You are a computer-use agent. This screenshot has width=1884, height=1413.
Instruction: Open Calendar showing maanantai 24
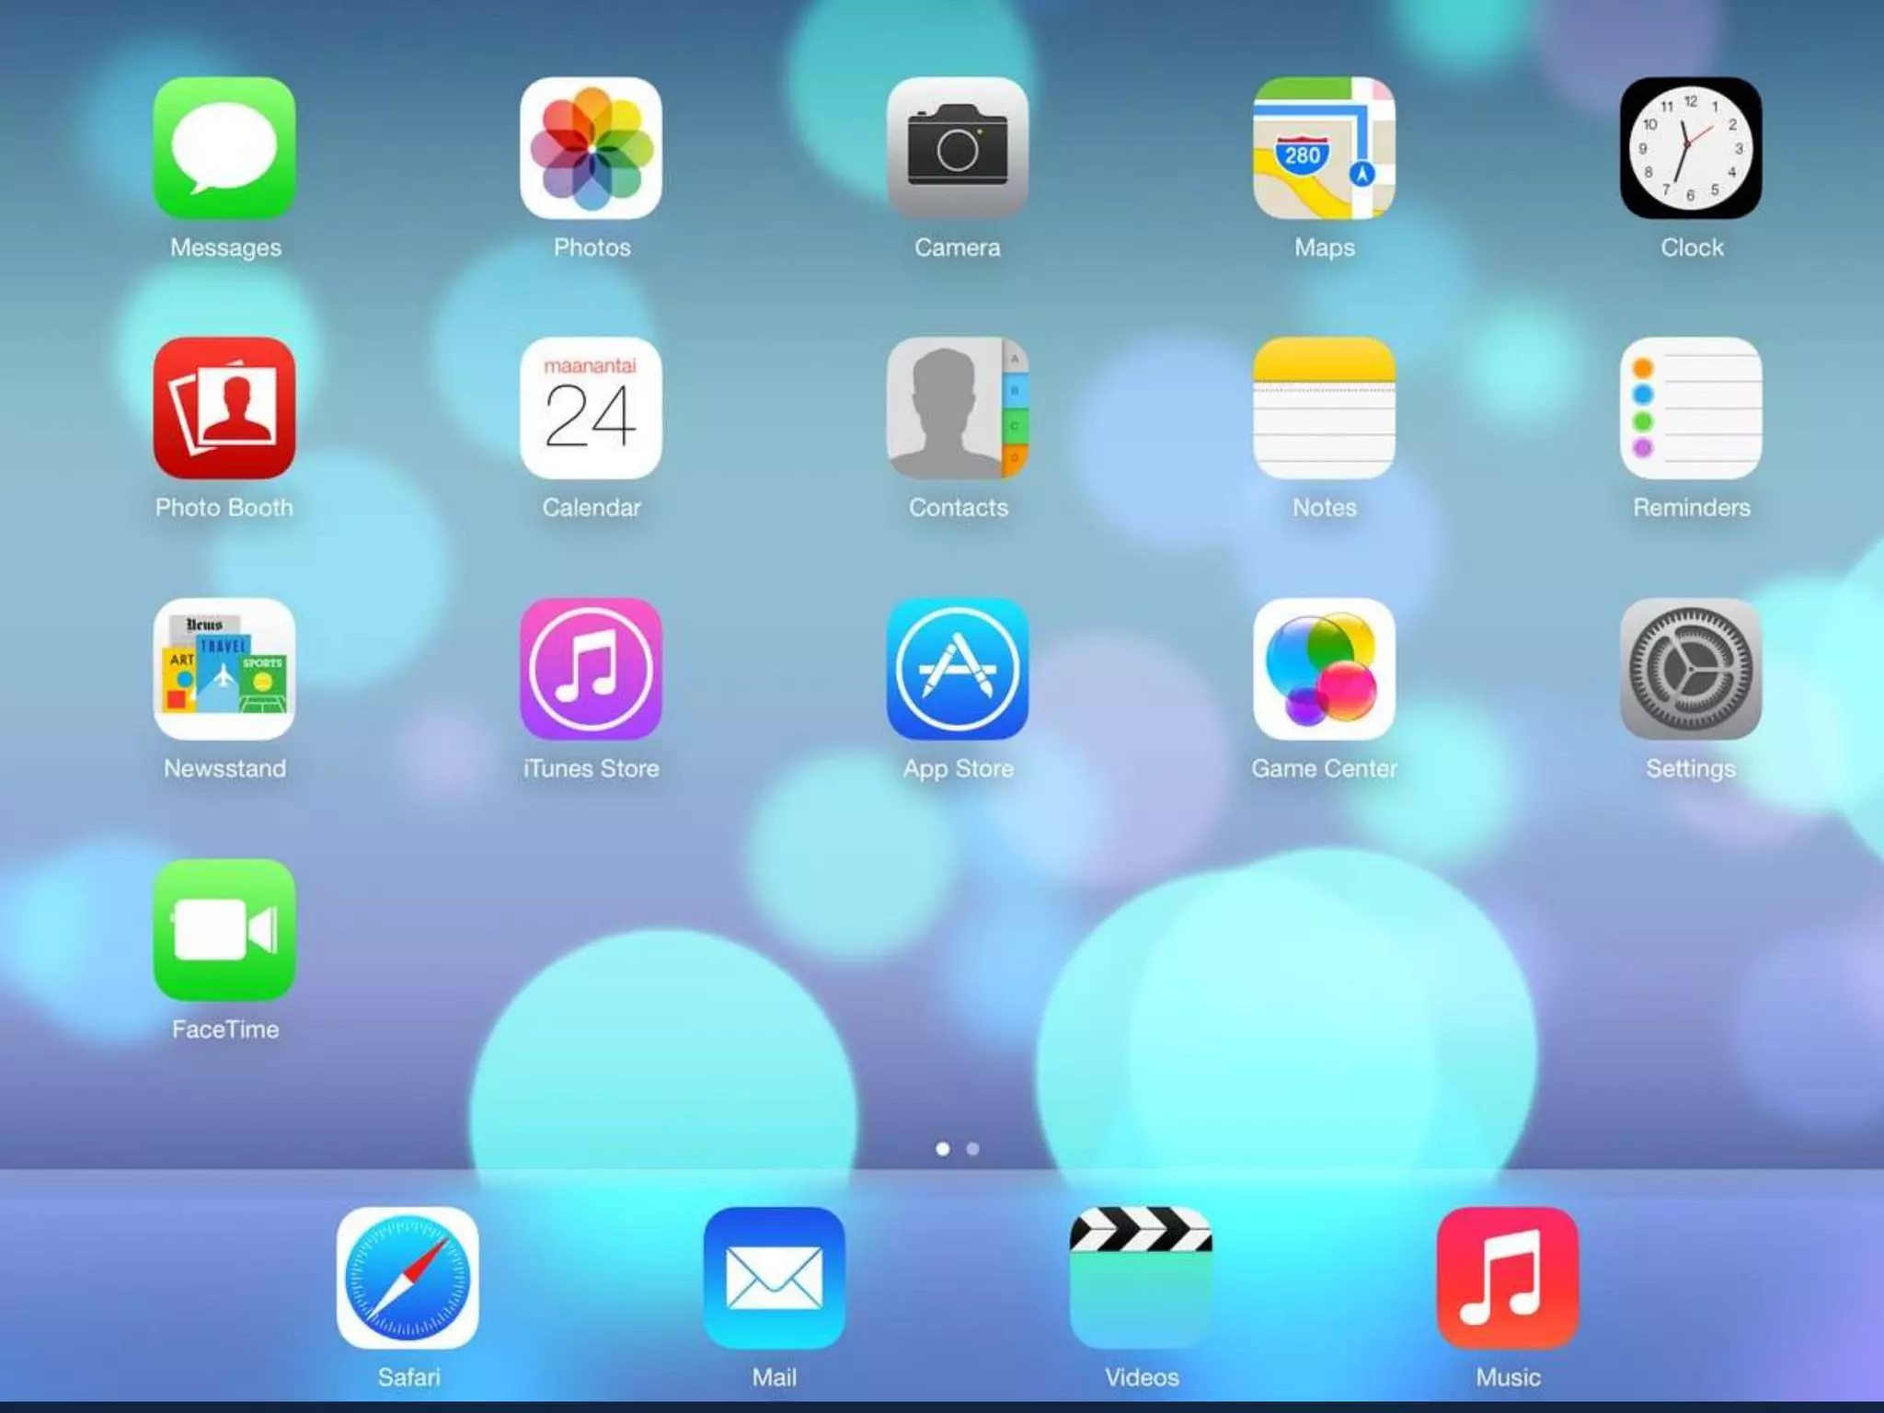pos(591,408)
